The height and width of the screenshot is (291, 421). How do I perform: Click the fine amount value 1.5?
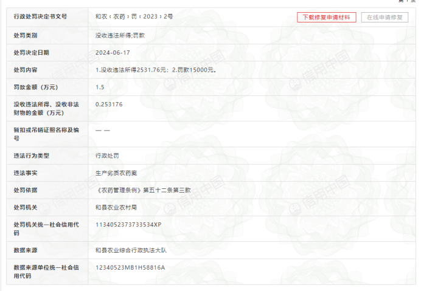click(100, 87)
